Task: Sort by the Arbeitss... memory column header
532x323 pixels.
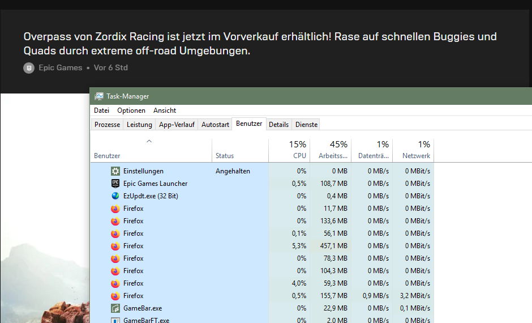Action: coord(331,151)
